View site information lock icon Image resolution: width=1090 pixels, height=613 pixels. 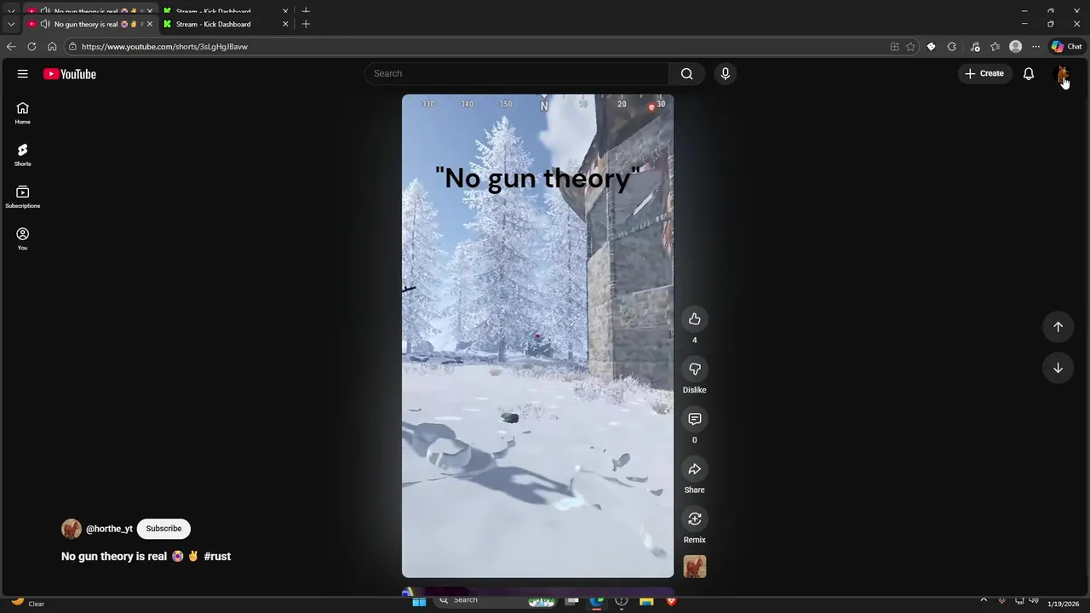[x=72, y=47]
